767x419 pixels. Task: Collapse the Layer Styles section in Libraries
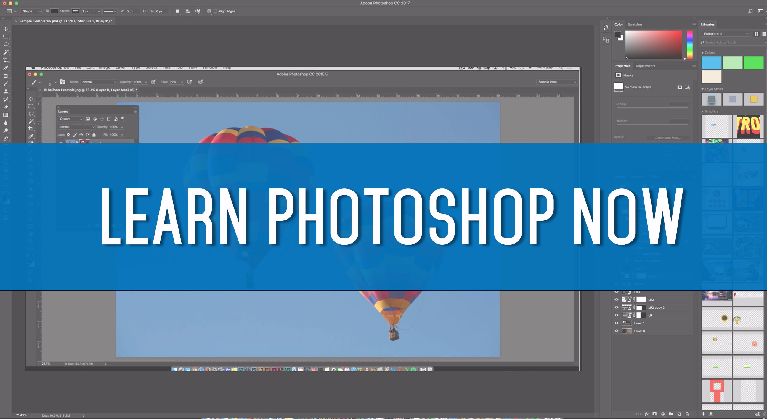pos(703,89)
